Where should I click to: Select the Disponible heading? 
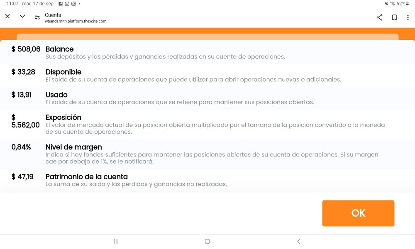pos(63,72)
